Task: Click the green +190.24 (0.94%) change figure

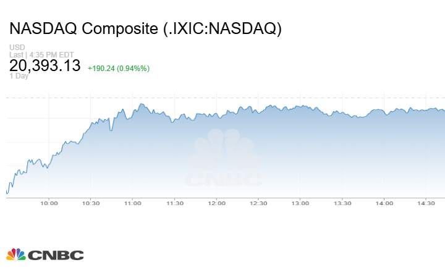Action: pyautogui.click(x=119, y=69)
